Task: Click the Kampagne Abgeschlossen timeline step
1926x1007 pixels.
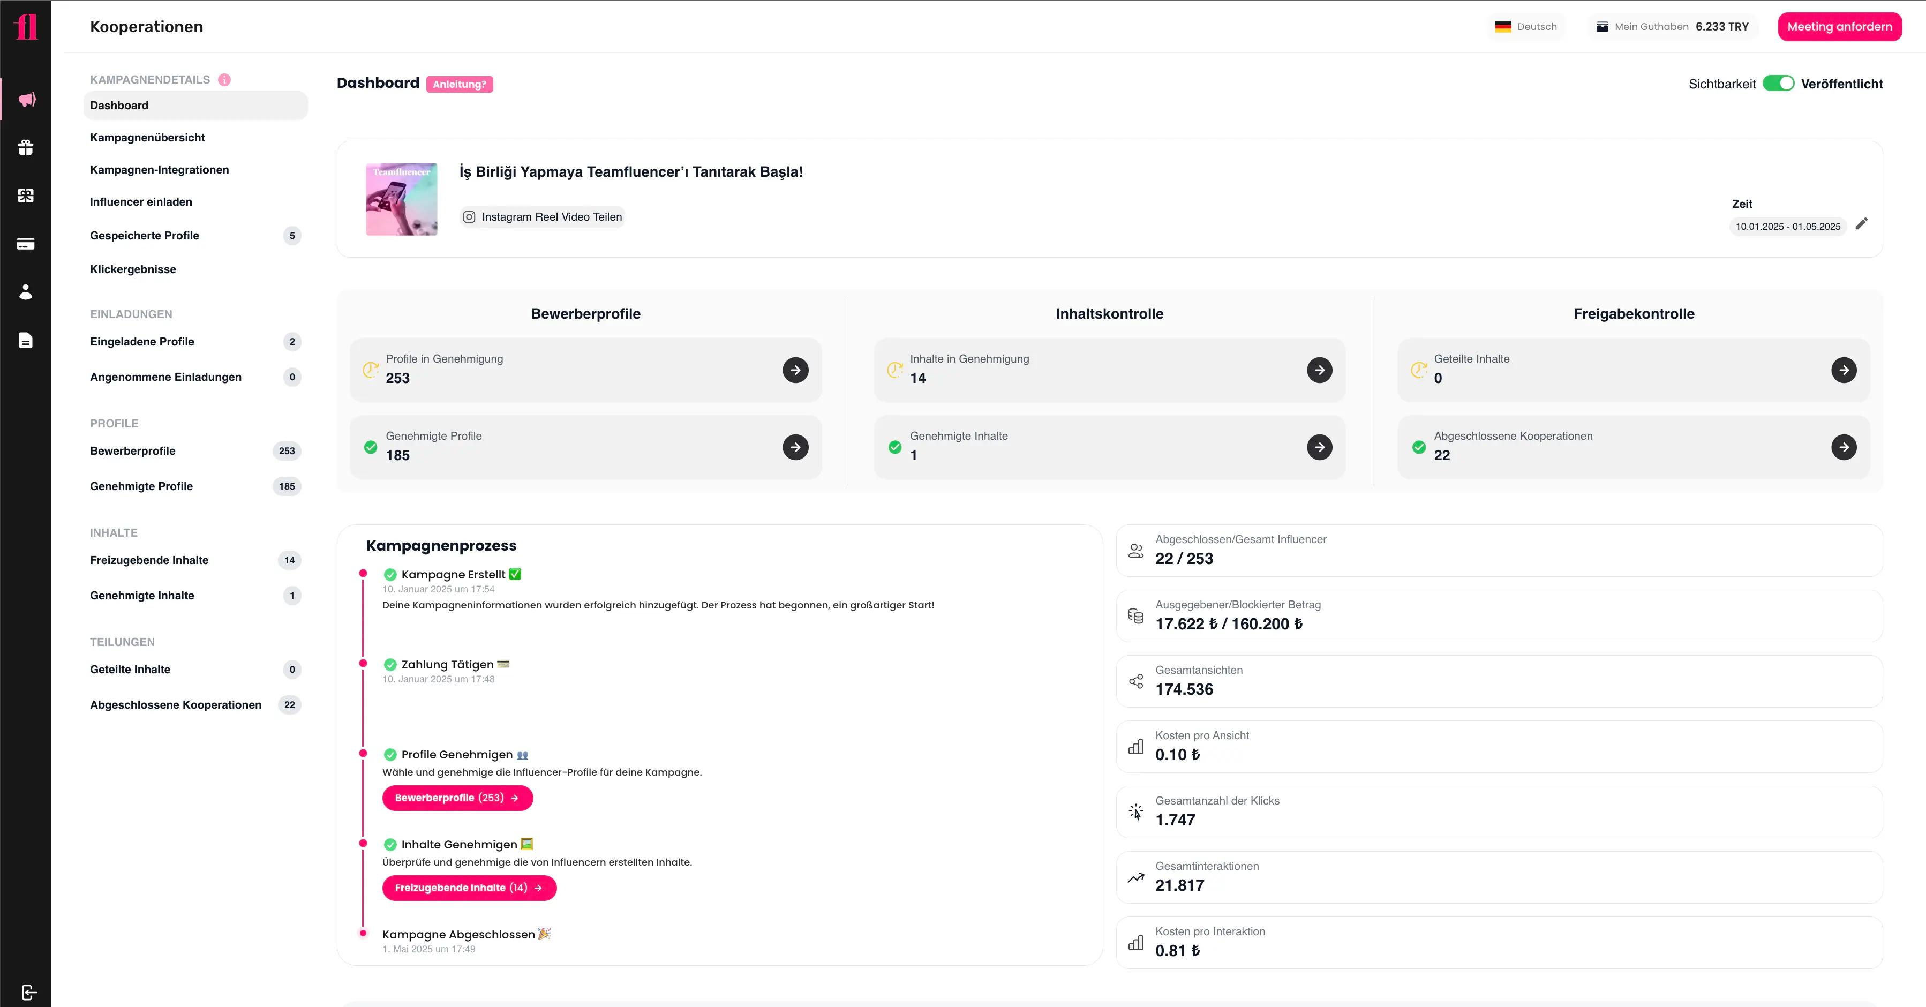Action: 467,934
